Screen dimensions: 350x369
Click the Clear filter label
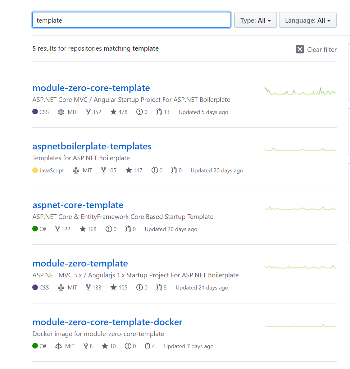pos(322,49)
